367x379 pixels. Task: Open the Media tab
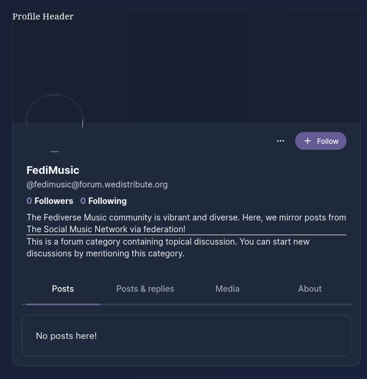point(228,289)
